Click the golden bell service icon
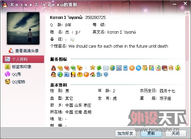Image resolution: width=191 pixels, height=139 pixels. [x=80, y=68]
